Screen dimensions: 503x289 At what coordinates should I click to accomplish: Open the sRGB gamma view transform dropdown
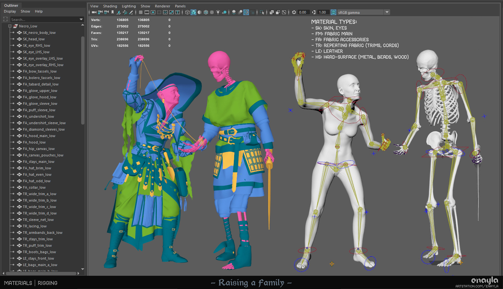387,12
